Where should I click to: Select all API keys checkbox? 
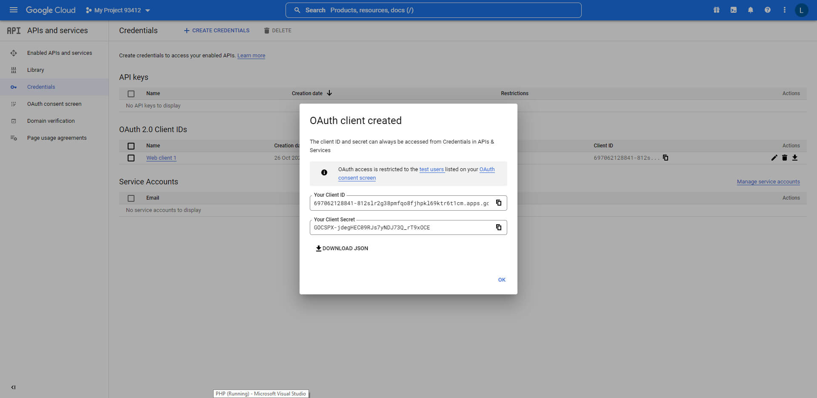tap(131, 94)
